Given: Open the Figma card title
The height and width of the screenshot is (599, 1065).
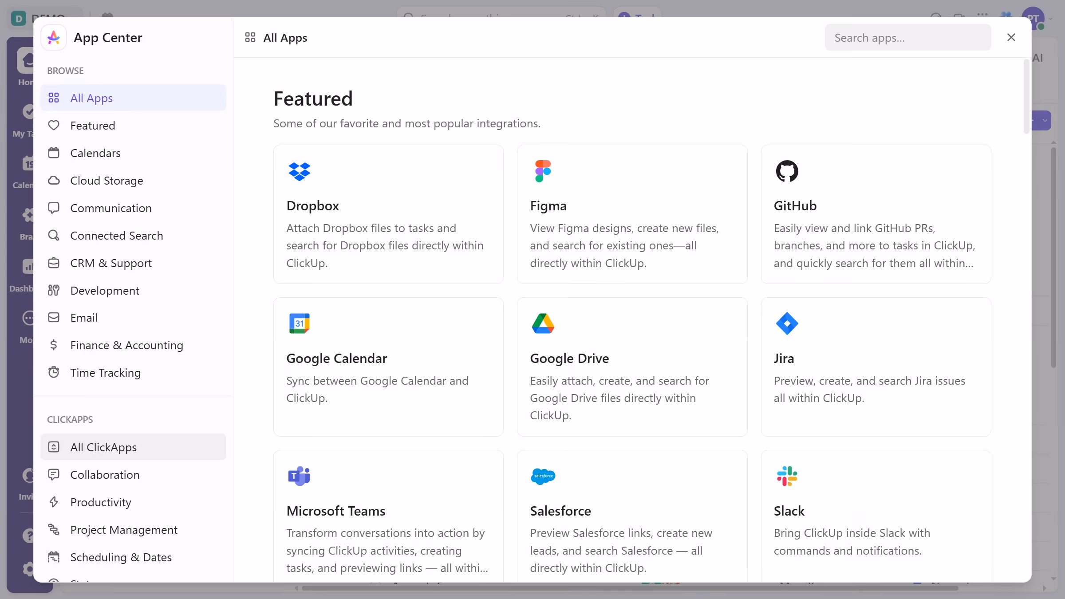Looking at the screenshot, I should tap(548, 206).
